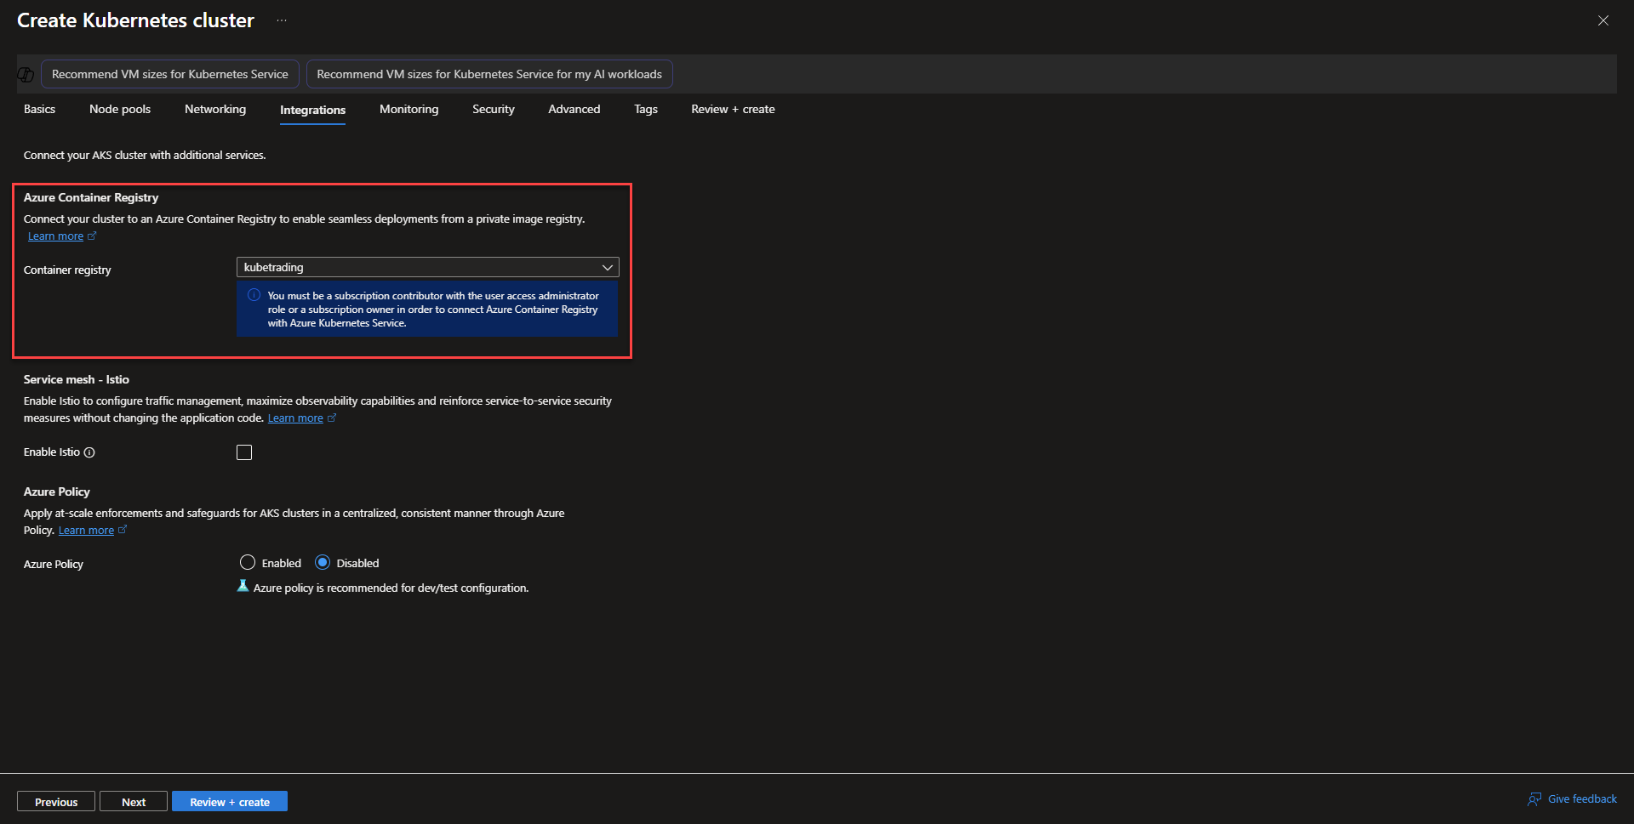Click the blue Review + create button
Image resolution: width=1634 pixels, height=824 pixels.
coord(230,802)
